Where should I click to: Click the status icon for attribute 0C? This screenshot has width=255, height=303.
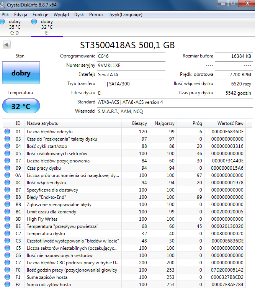[x=7, y=182]
